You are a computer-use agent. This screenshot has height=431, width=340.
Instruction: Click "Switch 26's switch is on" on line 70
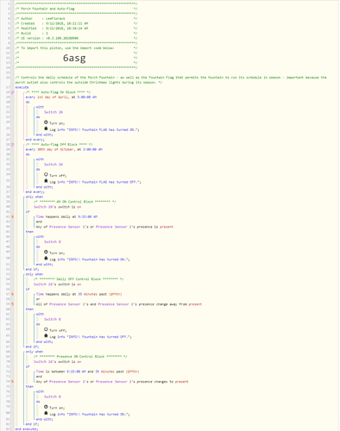[57, 362]
